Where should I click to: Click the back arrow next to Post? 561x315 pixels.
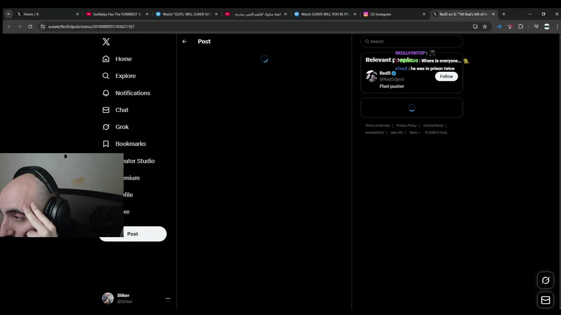coord(185,41)
